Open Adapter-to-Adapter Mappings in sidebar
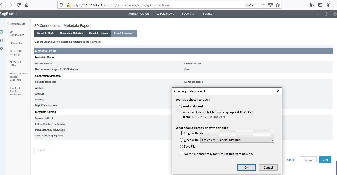The width and height of the screenshot is (337, 175). coord(16,91)
